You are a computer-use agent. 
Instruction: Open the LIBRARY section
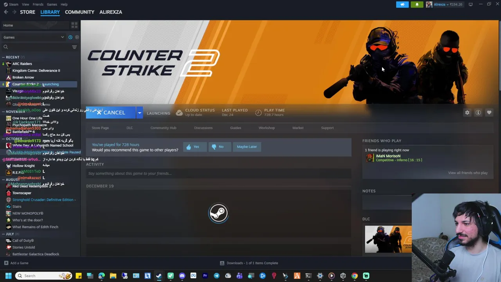[x=50, y=12]
